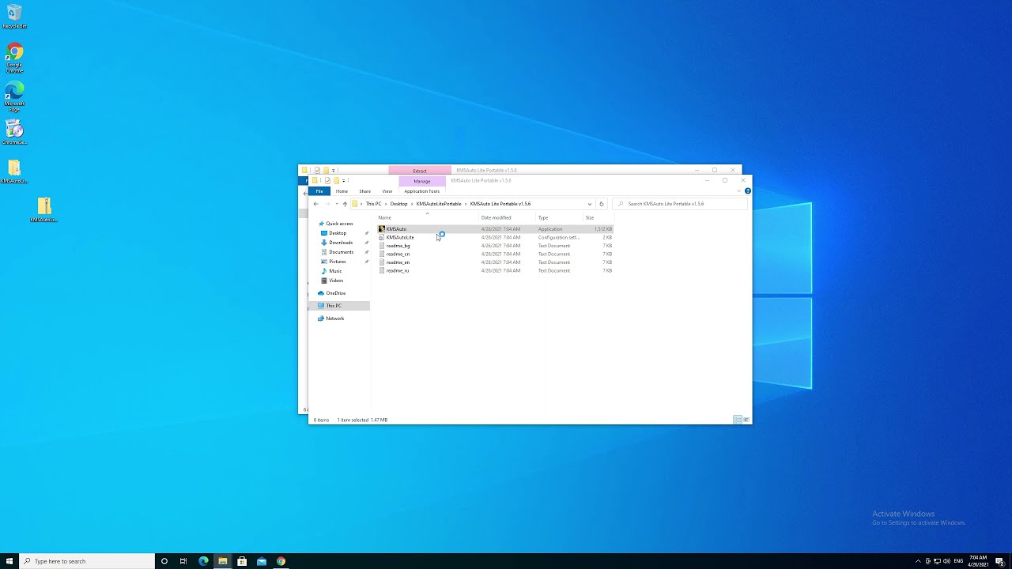The image size is (1012, 569).
Task: Select the KMSAuto application file
Action: (x=495, y=229)
